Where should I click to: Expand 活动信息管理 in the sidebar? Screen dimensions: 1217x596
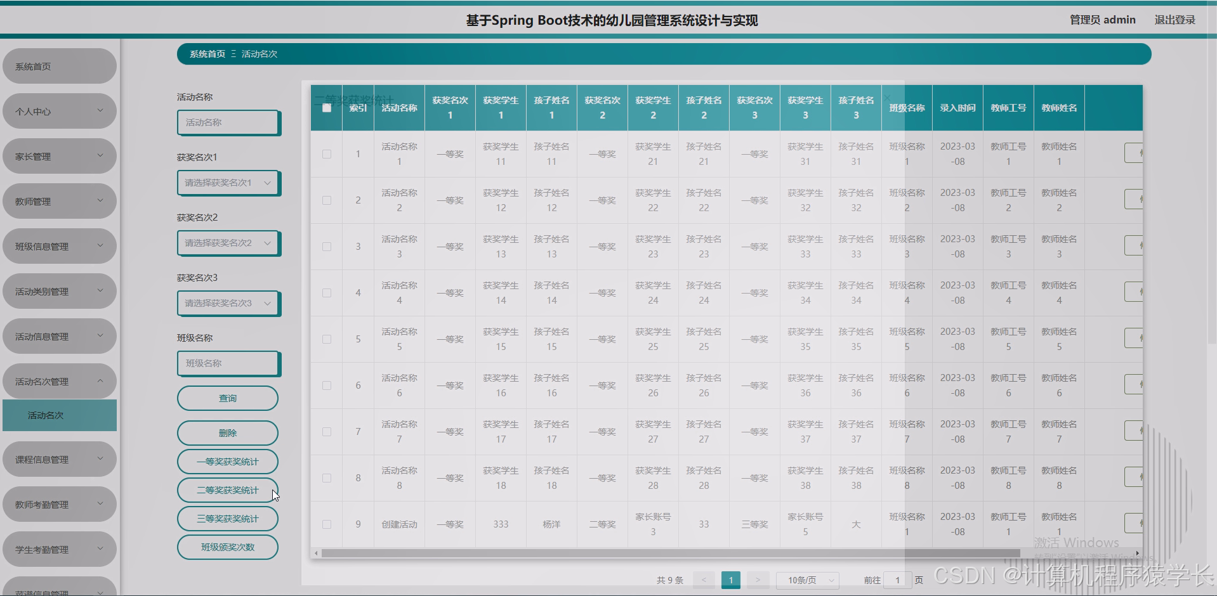(60, 336)
